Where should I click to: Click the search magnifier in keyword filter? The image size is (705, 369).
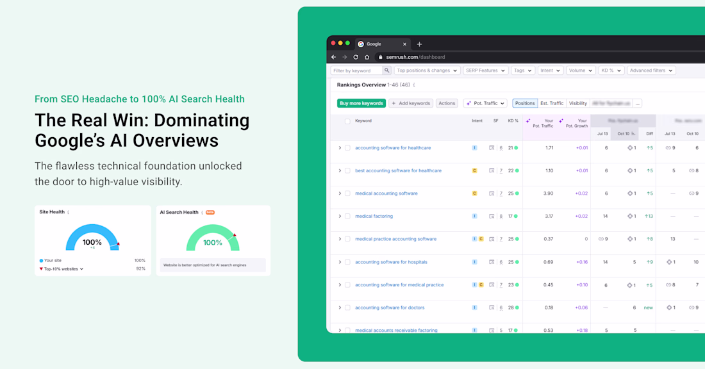point(386,70)
